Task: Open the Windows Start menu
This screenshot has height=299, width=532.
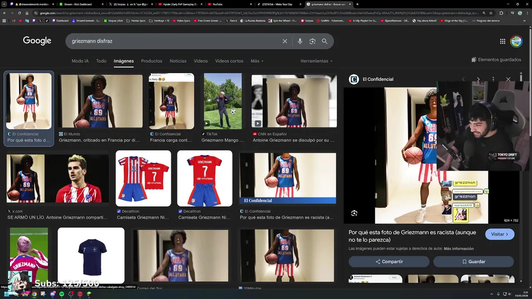Action: tap(7, 294)
